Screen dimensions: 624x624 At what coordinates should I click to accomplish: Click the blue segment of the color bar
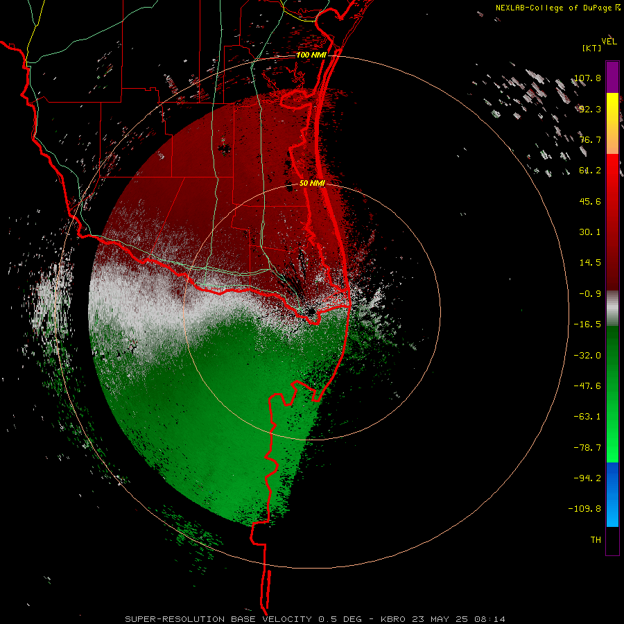pos(612,494)
